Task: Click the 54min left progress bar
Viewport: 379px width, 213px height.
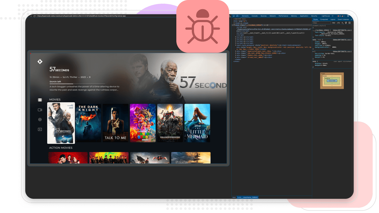Action: pos(77,84)
